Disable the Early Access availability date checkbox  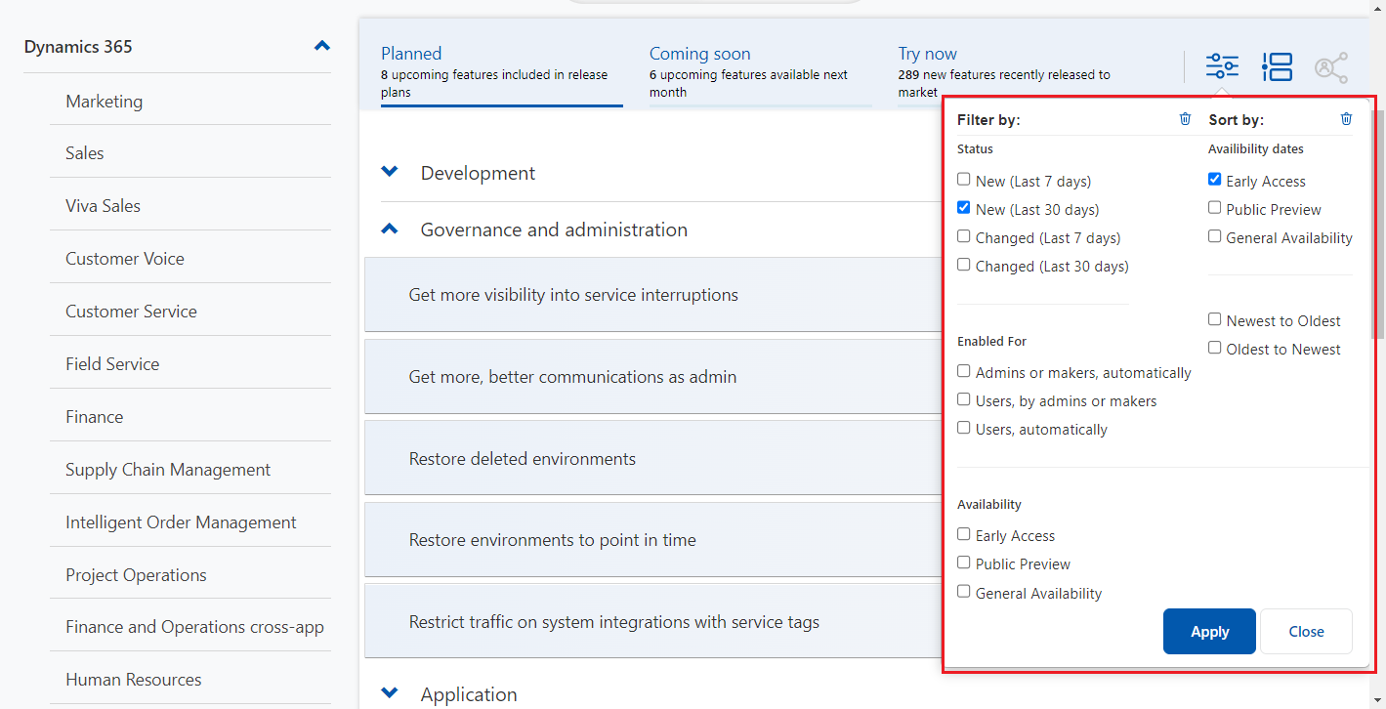pos(1214,179)
